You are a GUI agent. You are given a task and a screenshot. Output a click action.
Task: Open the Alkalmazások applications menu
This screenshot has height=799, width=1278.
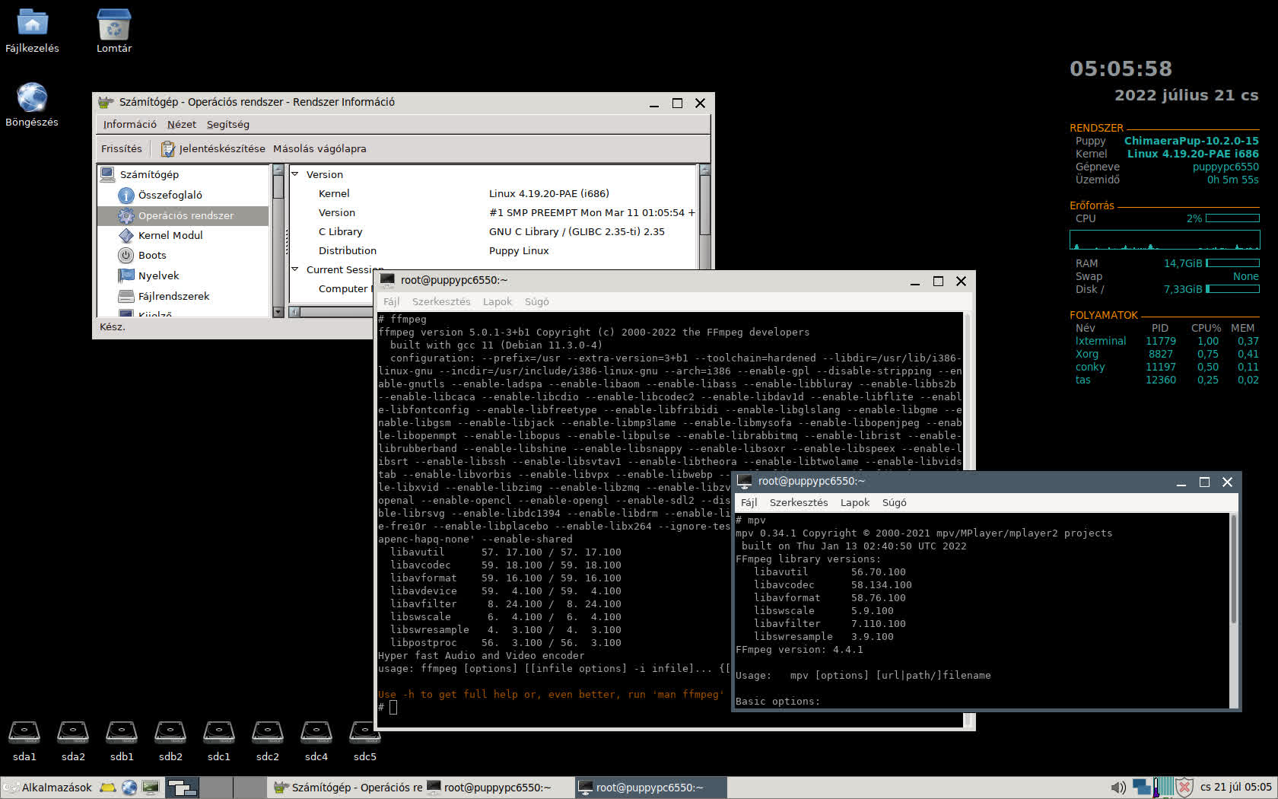pos(47,788)
